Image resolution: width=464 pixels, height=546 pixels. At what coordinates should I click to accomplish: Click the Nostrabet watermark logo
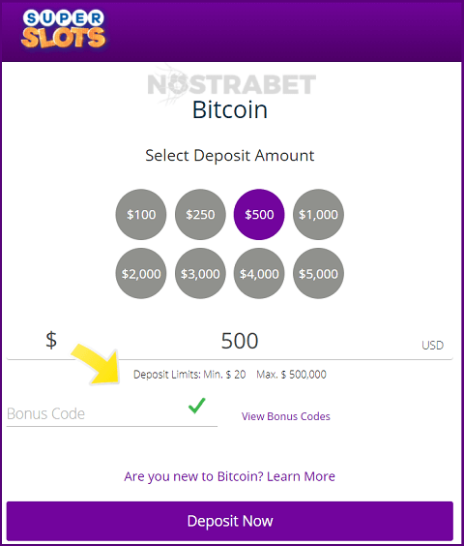[x=232, y=84]
